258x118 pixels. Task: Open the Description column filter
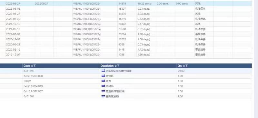[x=118, y=66]
